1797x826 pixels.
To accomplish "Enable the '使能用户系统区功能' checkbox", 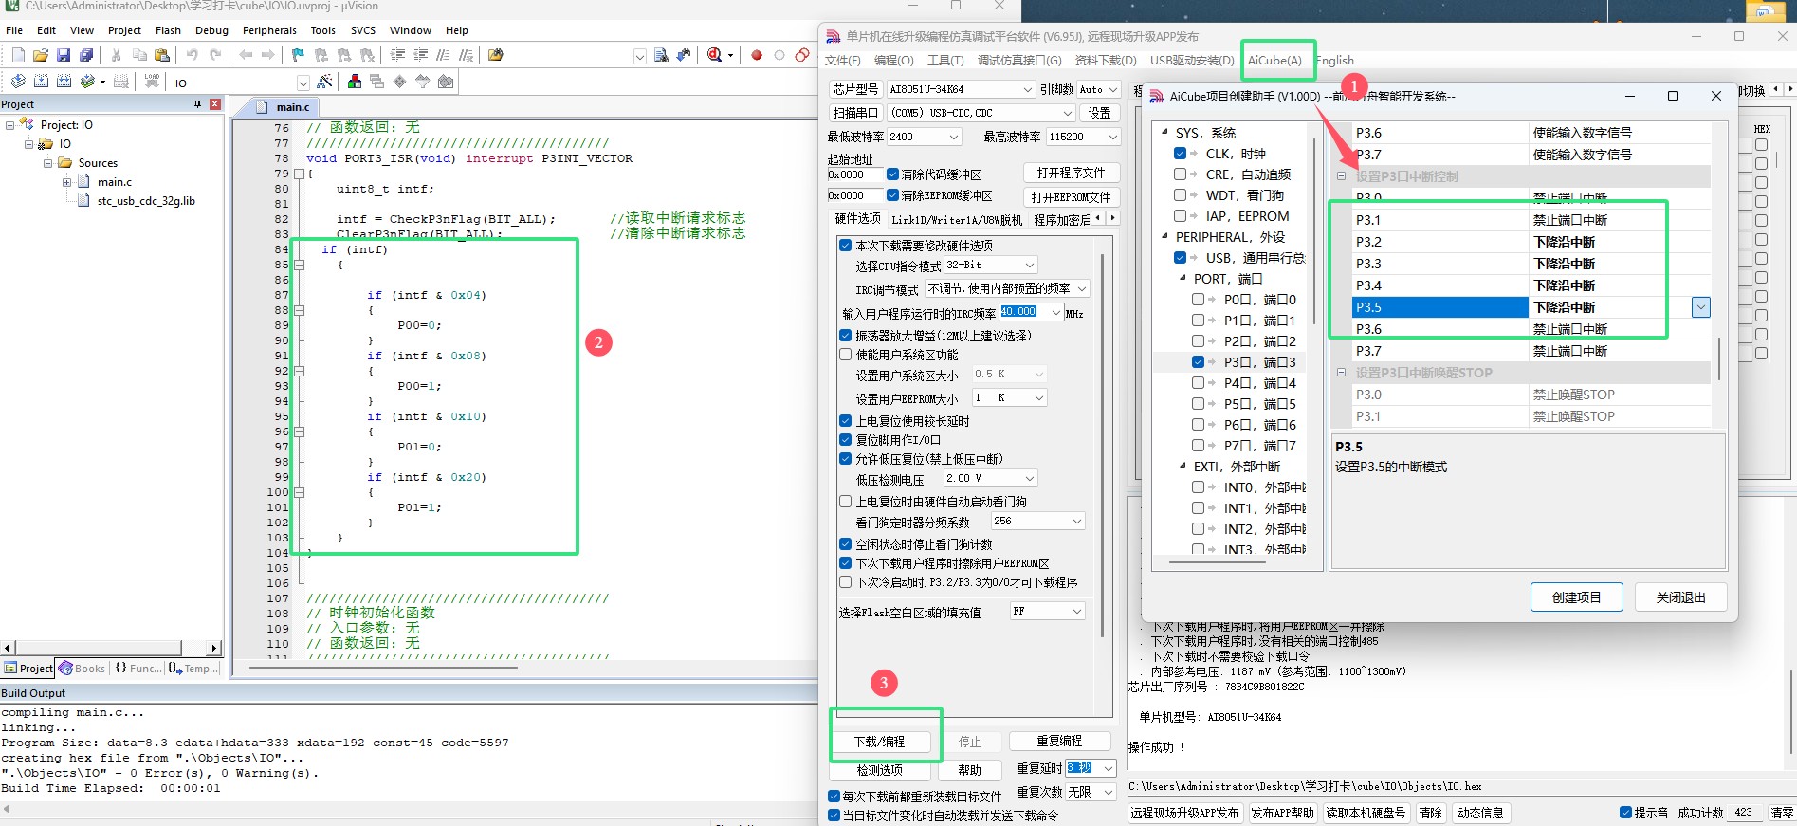I will click(x=845, y=355).
